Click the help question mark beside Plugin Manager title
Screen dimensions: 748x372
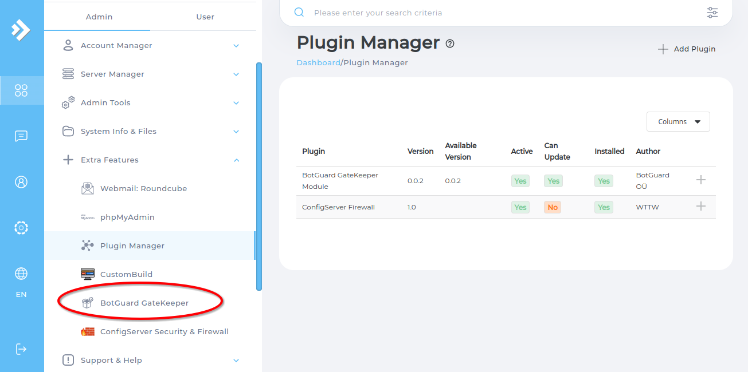(x=450, y=43)
